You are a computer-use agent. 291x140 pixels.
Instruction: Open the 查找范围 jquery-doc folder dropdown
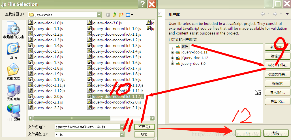[x=99, y=15]
